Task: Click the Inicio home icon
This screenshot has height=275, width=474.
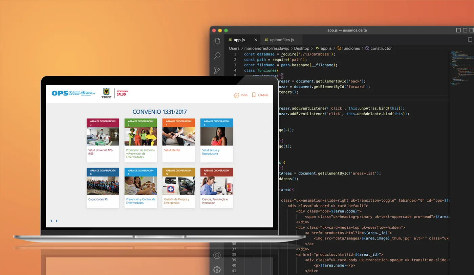Action: (236, 95)
